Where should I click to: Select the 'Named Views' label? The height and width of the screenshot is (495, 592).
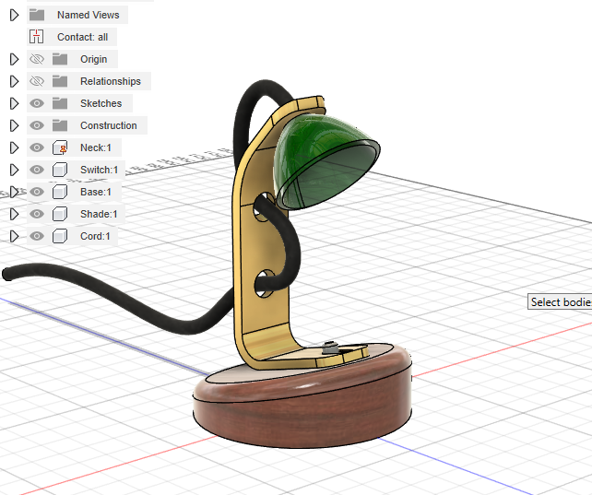pos(88,15)
